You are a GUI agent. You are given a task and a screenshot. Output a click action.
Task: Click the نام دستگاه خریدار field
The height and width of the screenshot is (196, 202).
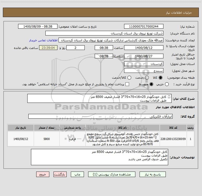(104, 33)
